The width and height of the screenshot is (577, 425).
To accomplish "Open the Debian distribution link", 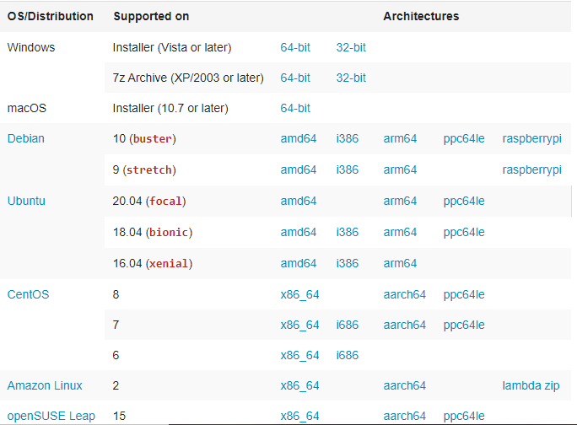I will click(x=26, y=138).
